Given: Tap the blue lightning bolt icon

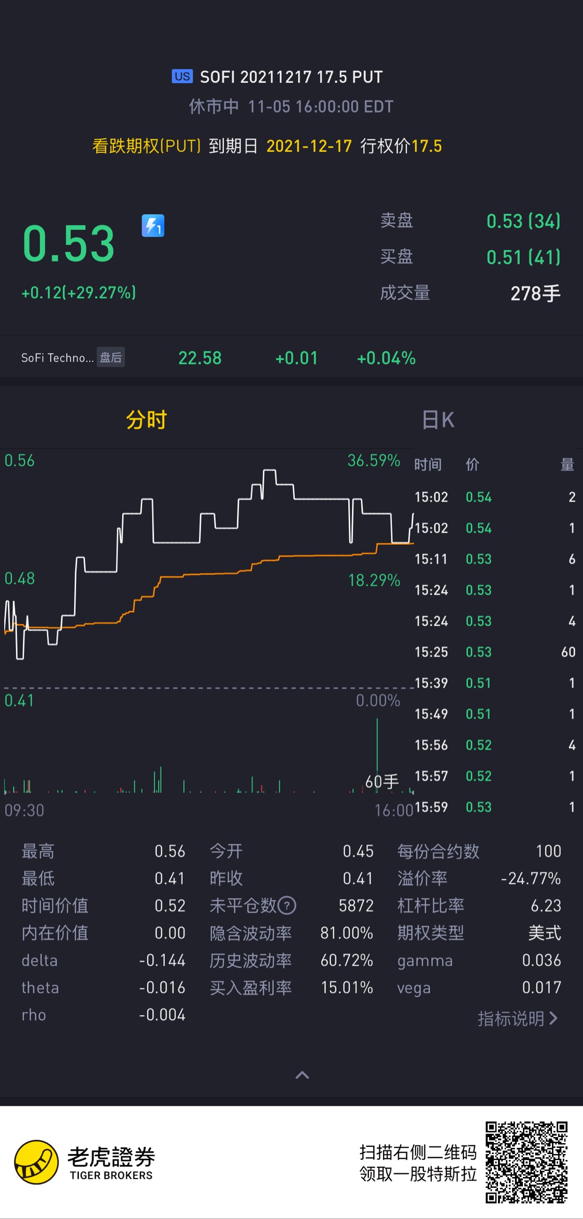Looking at the screenshot, I should coord(153,226).
